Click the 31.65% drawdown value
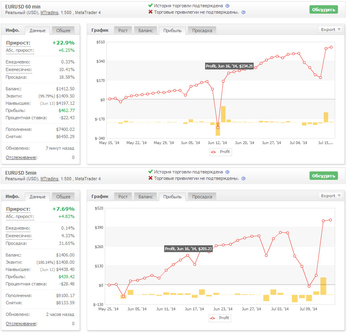The image size is (348, 334). tap(67, 243)
